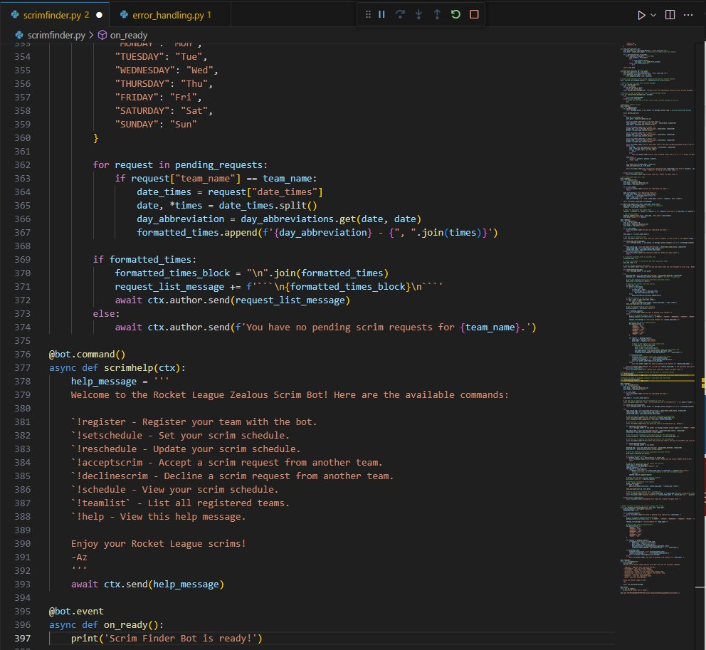Click the '@bot.event' decorator

pos(76,612)
